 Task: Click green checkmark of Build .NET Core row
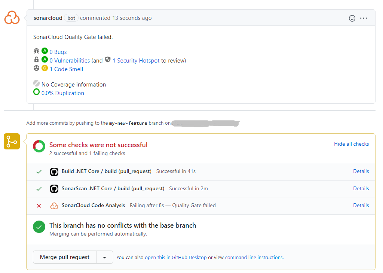pyautogui.click(x=39, y=172)
